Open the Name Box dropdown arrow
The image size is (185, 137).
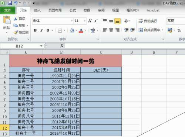tap(41, 46)
